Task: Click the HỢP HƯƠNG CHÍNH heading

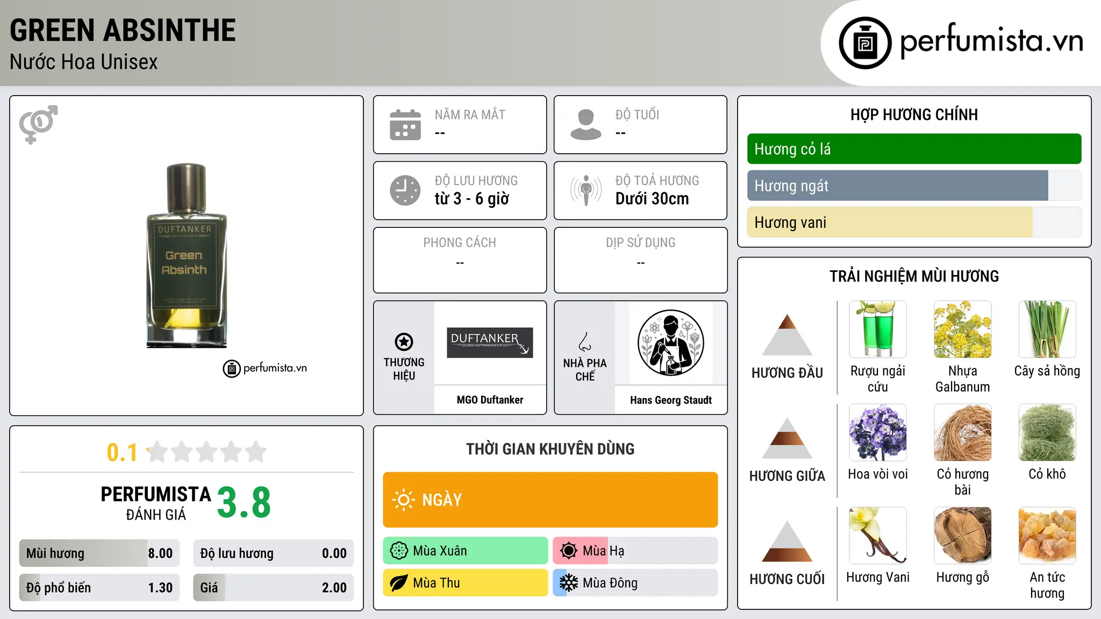Action: point(914,114)
